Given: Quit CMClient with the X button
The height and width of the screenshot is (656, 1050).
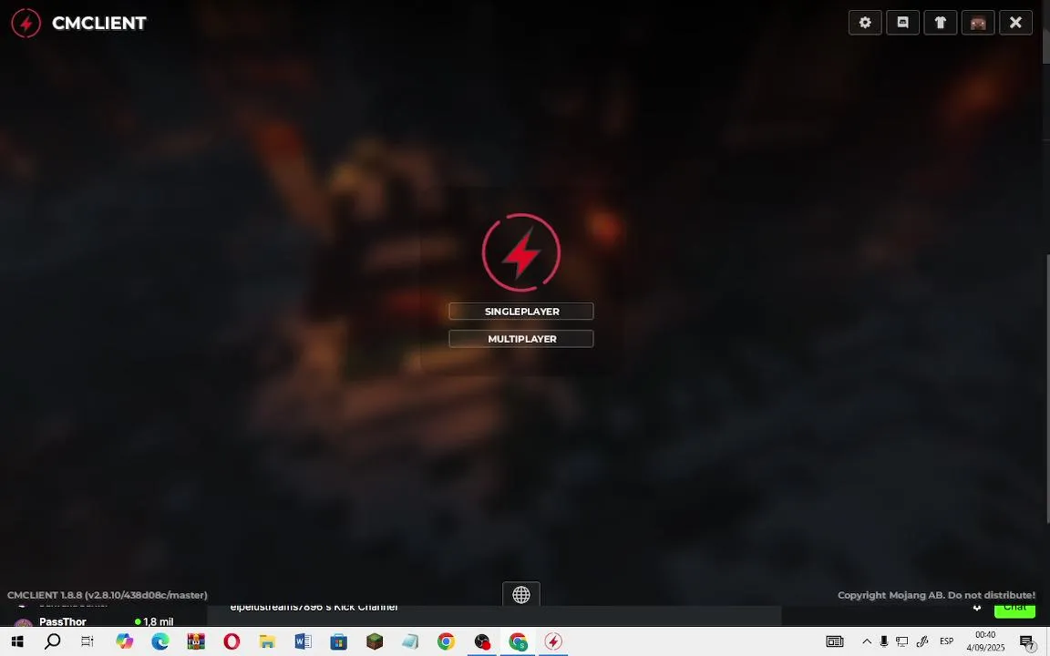Looking at the screenshot, I should (1016, 23).
